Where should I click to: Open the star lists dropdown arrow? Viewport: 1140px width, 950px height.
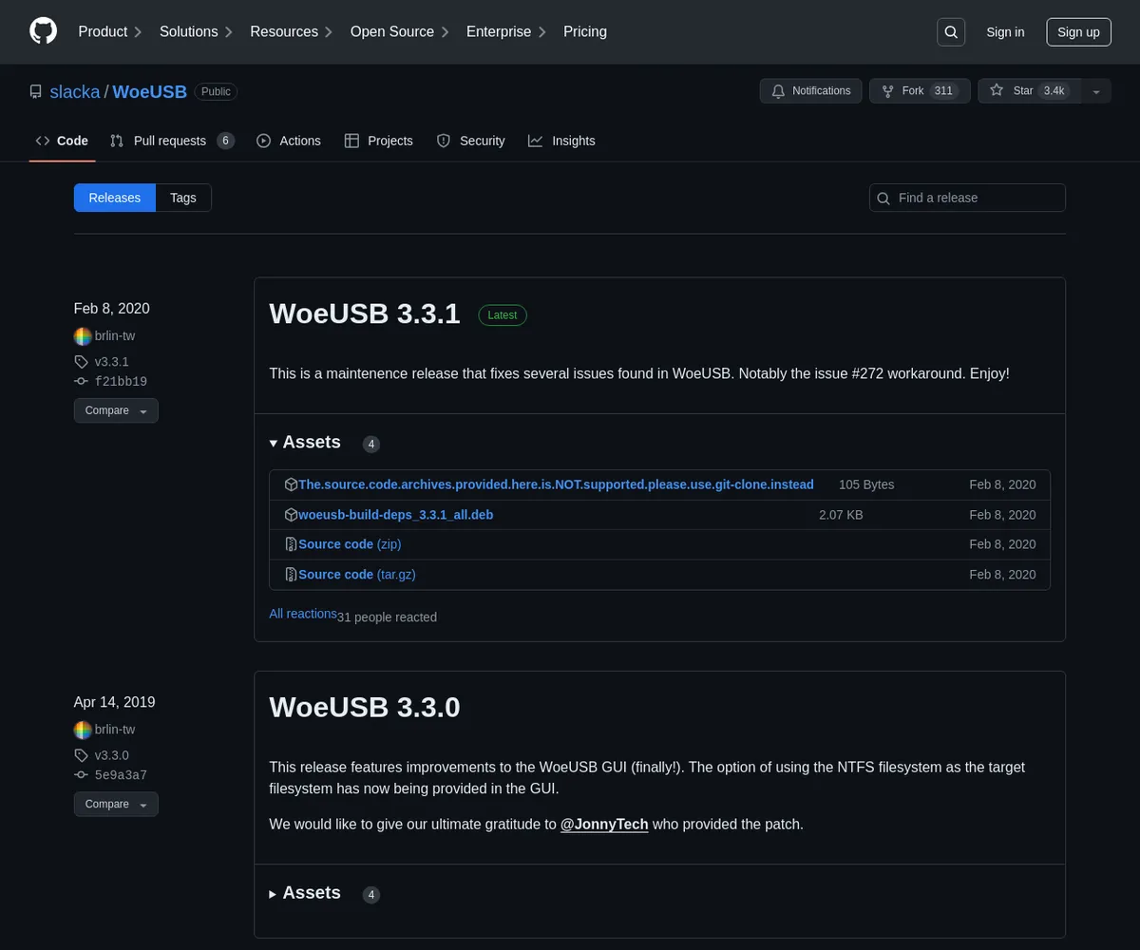click(1096, 91)
